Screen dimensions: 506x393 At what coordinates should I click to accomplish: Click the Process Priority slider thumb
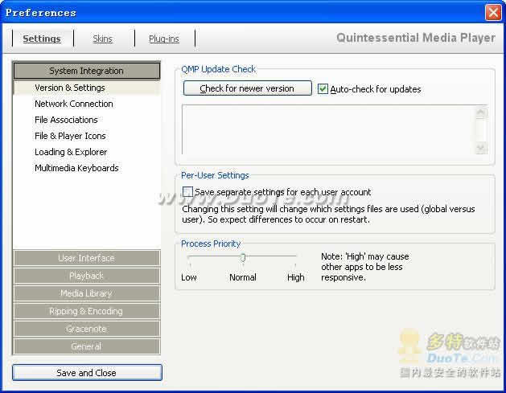pyautogui.click(x=243, y=258)
